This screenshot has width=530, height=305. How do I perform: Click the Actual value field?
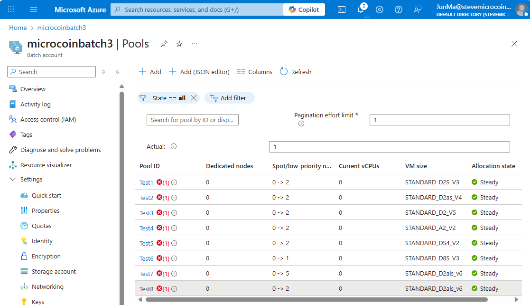pyautogui.click(x=390, y=147)
